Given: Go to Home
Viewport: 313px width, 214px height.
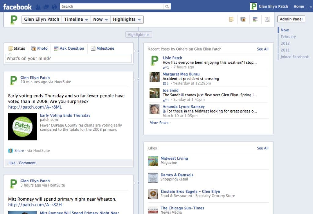Looking at the screenshot, I should pos(299,6).
